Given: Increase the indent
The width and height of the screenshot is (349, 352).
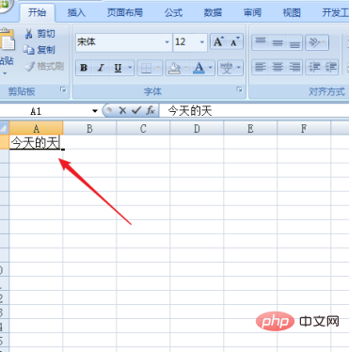Looking at the screenshot, I should click(330, 67).
